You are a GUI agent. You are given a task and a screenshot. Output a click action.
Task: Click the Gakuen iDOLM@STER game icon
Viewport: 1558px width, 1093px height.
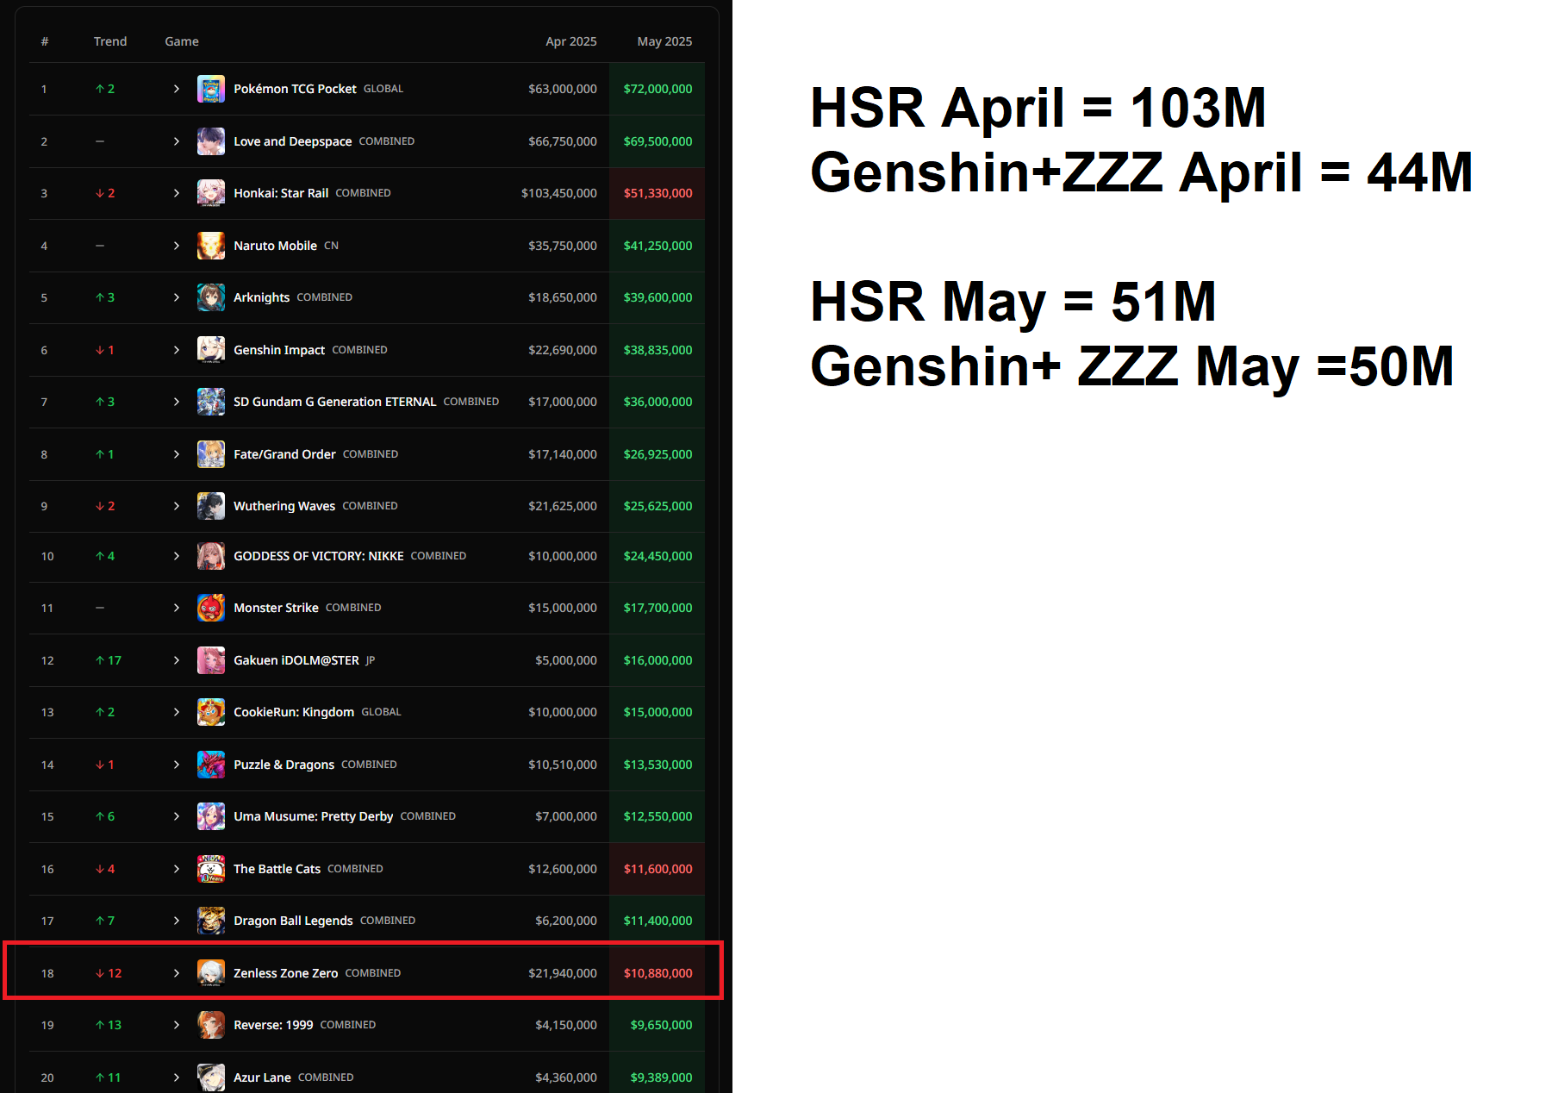211,660
